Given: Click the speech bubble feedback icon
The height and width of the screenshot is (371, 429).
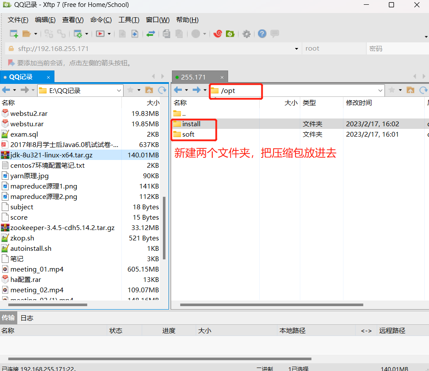Looking at the screenshot, I should [274, 34].
